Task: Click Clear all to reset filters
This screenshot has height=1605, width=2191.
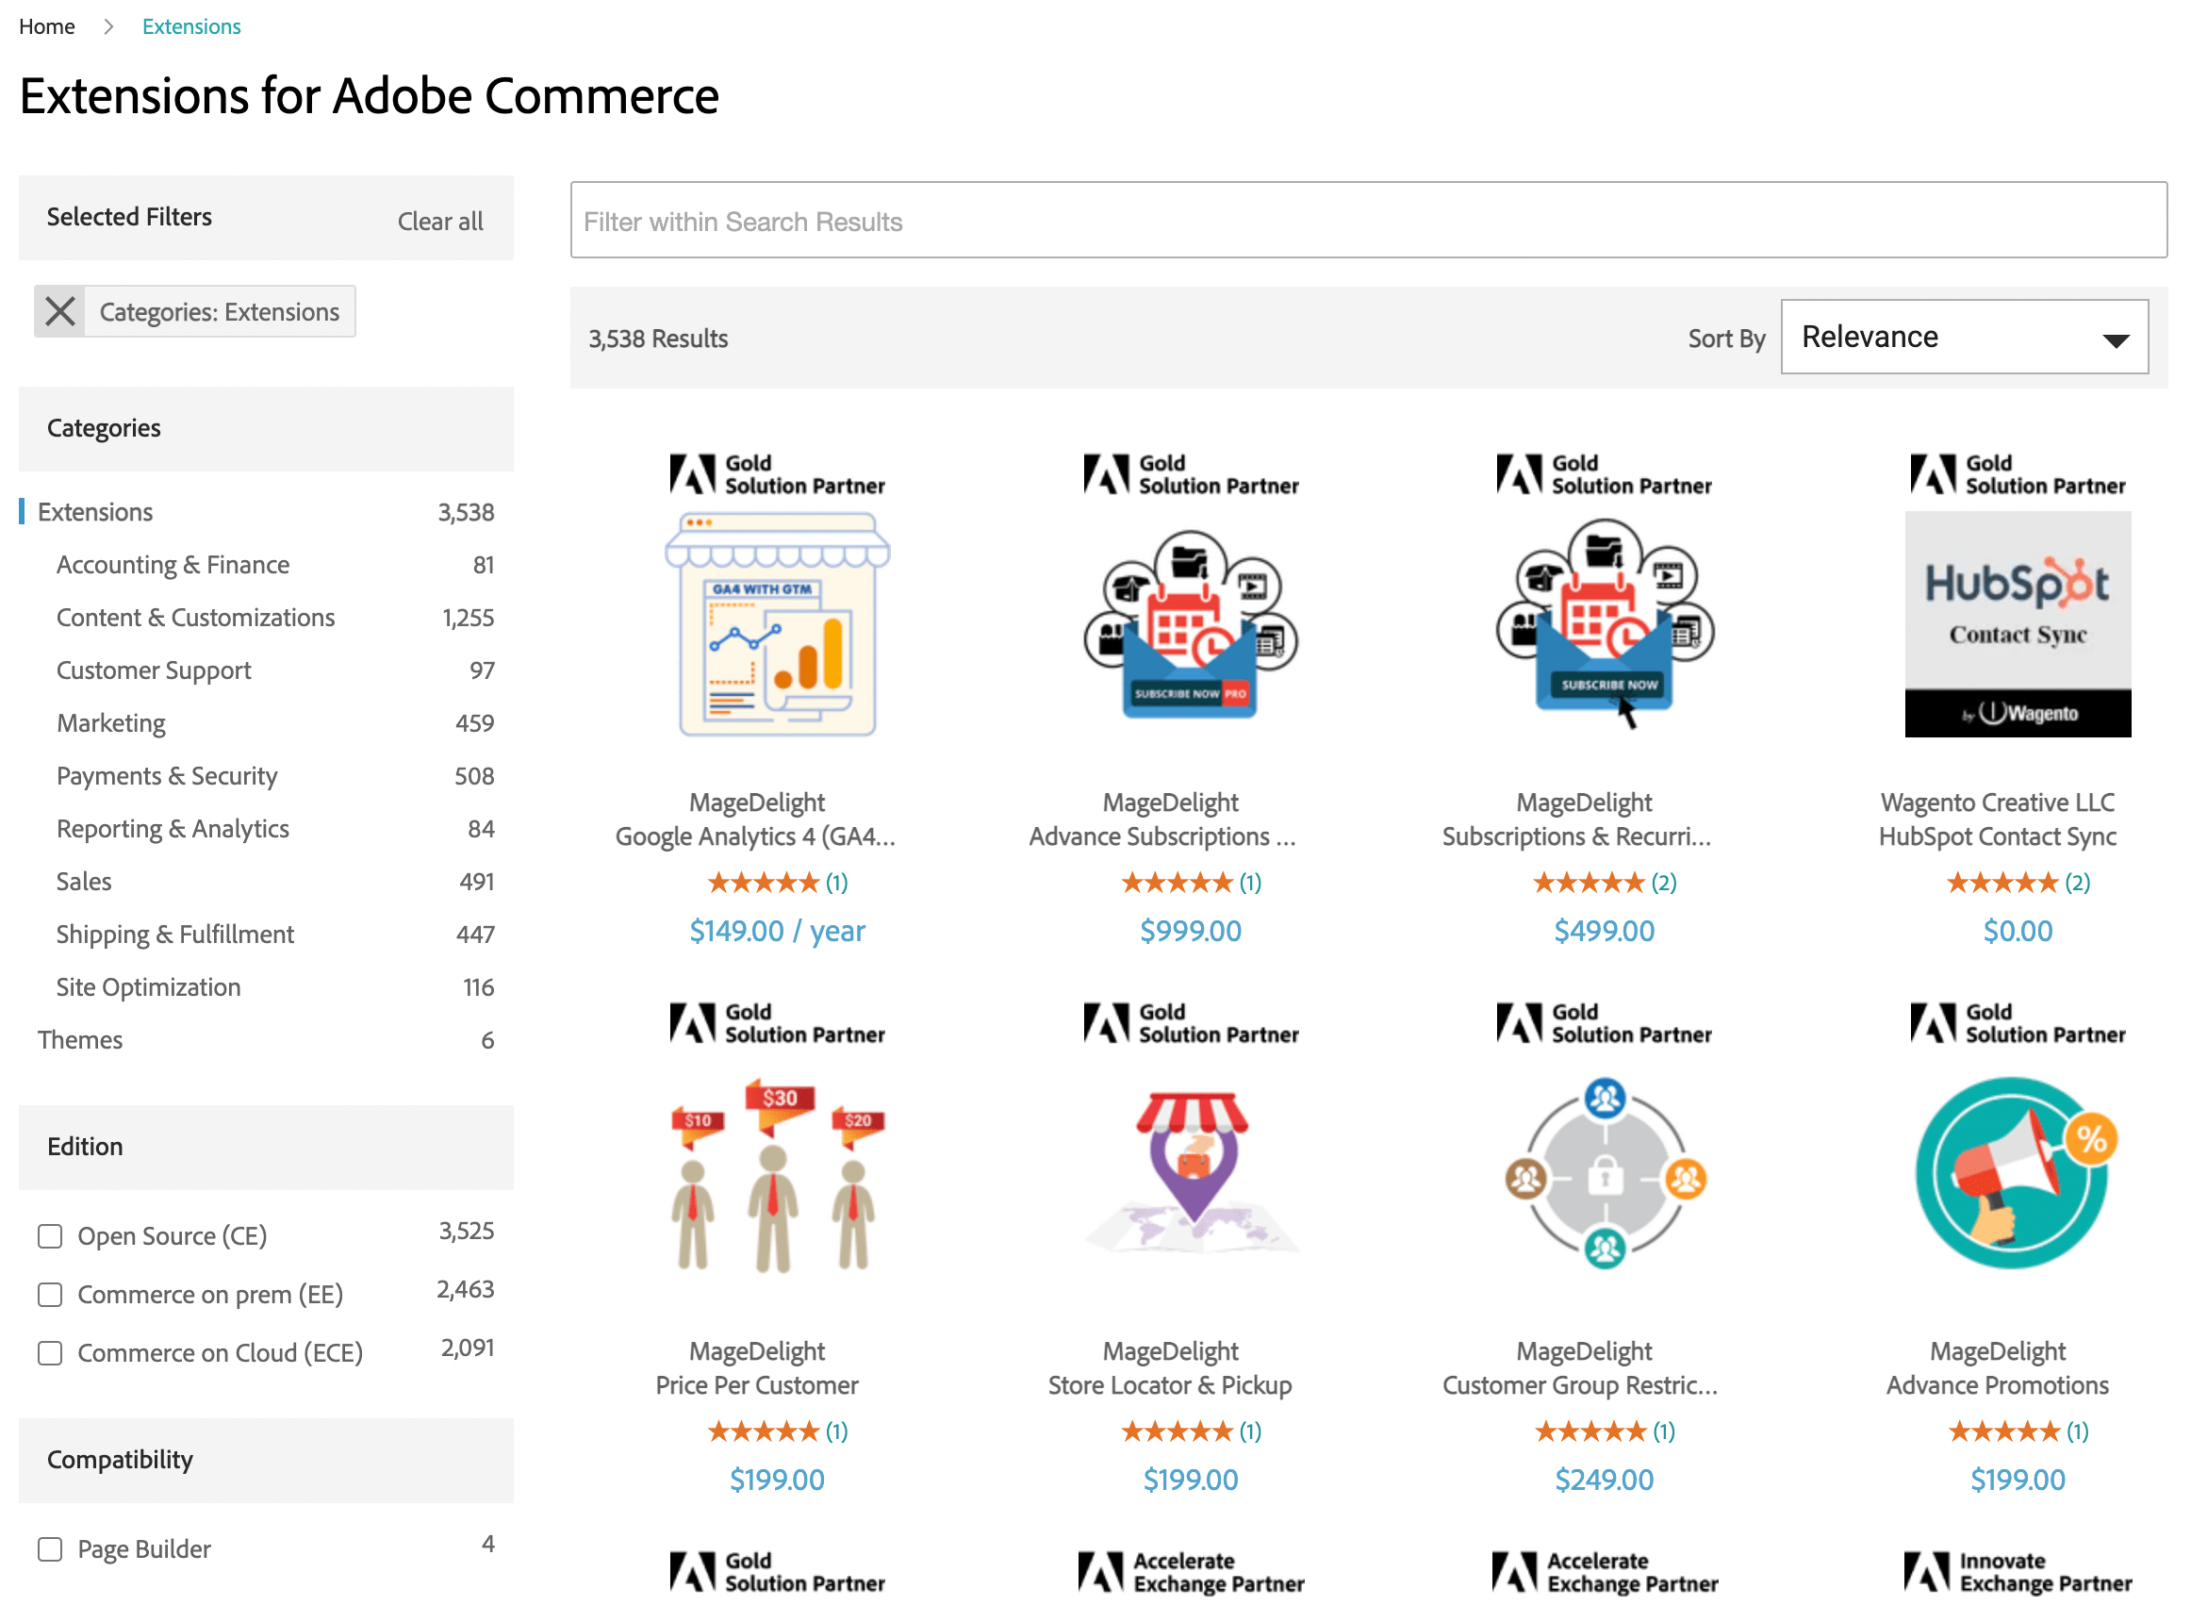Action: point(440,221)
